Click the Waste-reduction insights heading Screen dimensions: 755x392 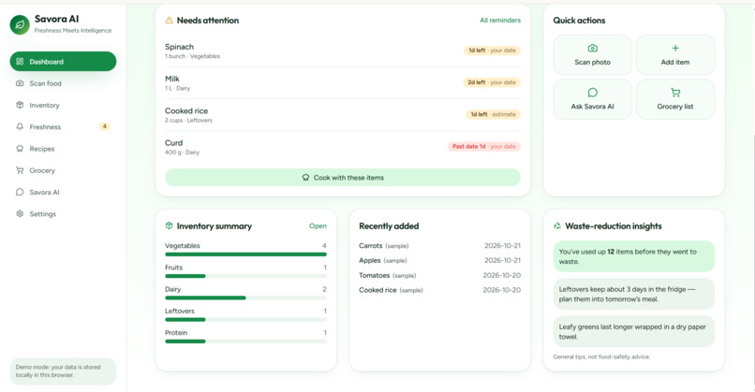614,226
